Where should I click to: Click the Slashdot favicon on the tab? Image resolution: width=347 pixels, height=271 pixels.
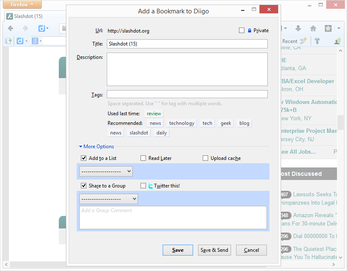(x=9, y=16)
